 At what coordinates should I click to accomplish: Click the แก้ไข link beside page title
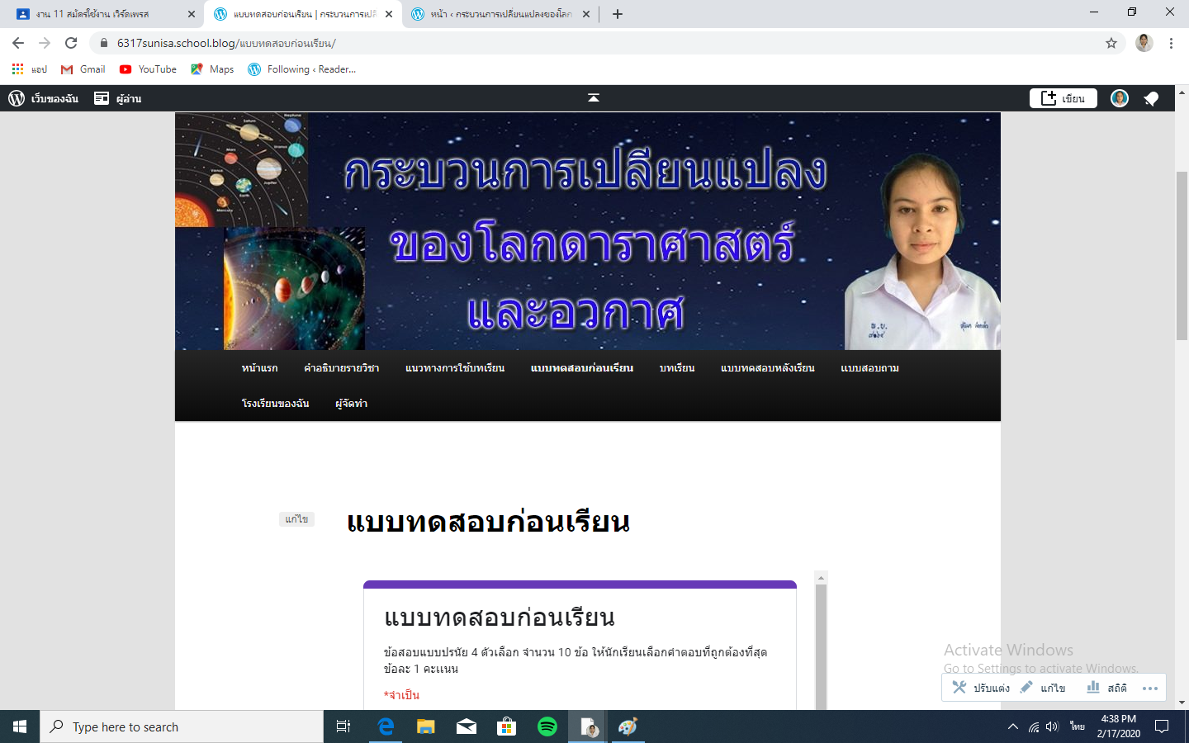click(x=296, y=519)
